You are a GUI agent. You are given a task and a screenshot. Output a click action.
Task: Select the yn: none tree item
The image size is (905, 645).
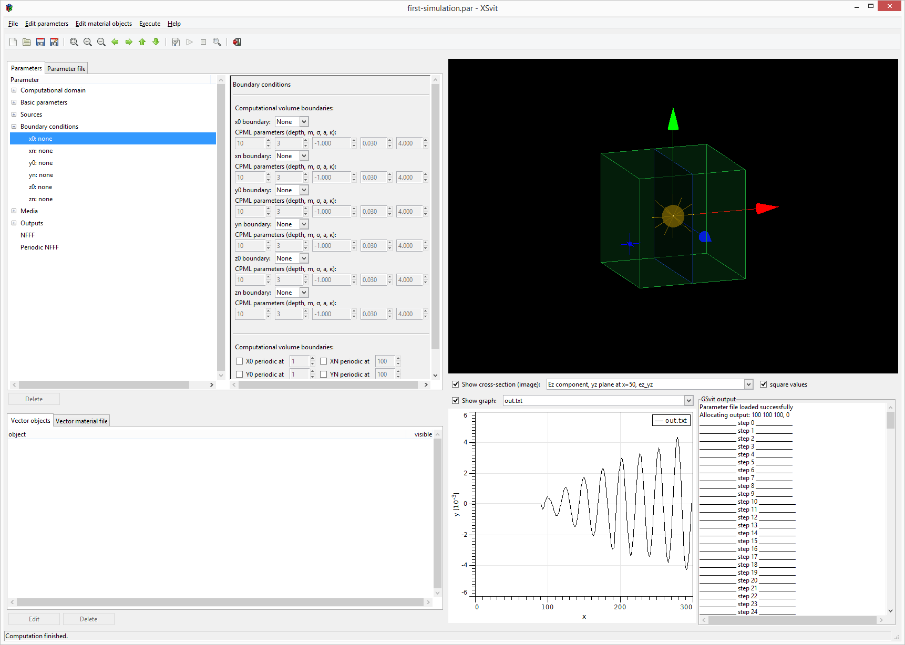click(x=41, y=175)
